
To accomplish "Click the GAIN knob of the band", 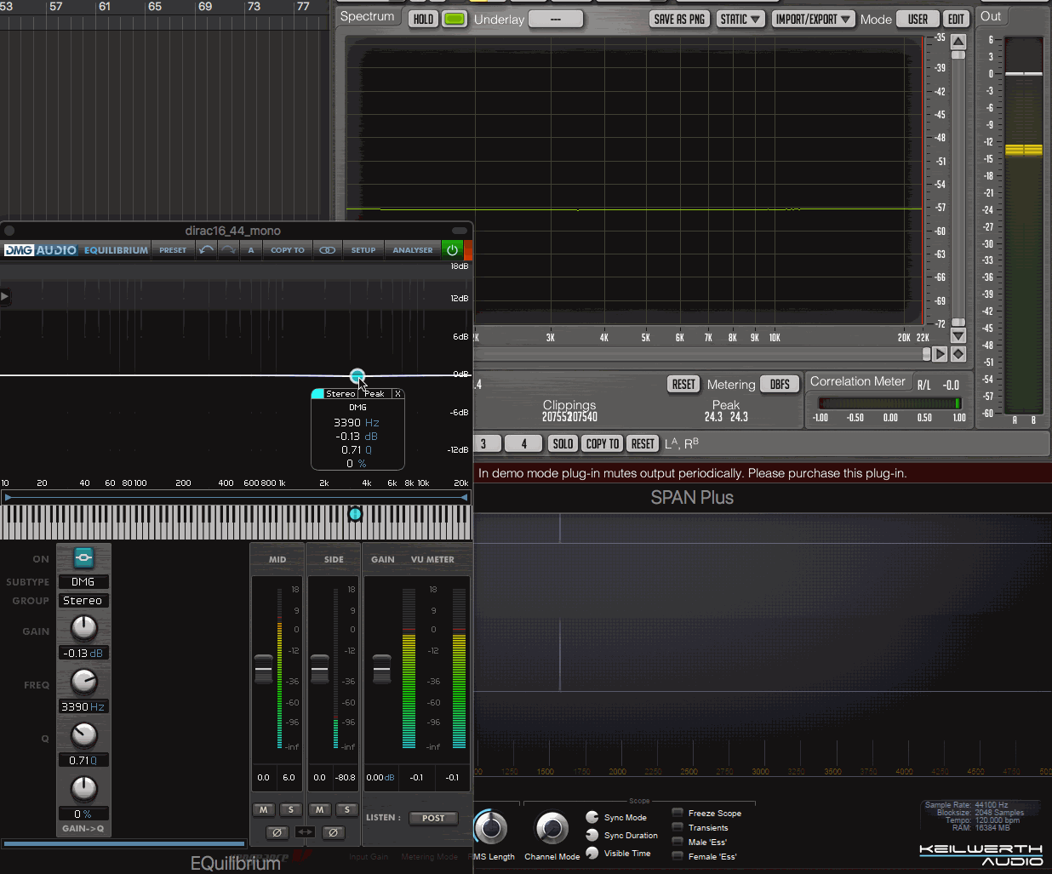I will [83, 628].
